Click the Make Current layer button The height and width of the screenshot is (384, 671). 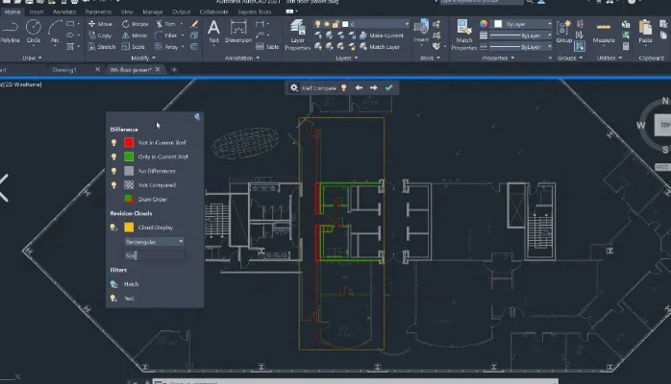click(385, 35)
